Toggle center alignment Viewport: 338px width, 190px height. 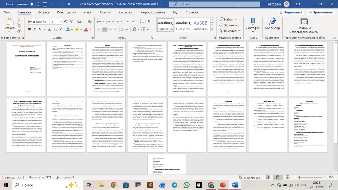tap(105, 29)
